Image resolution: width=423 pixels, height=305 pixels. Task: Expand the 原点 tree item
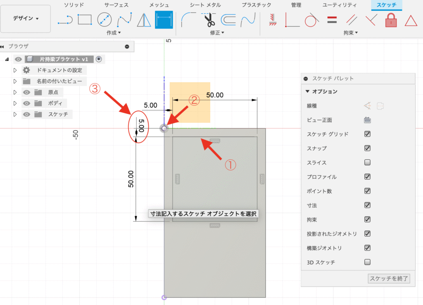[15, 92]
